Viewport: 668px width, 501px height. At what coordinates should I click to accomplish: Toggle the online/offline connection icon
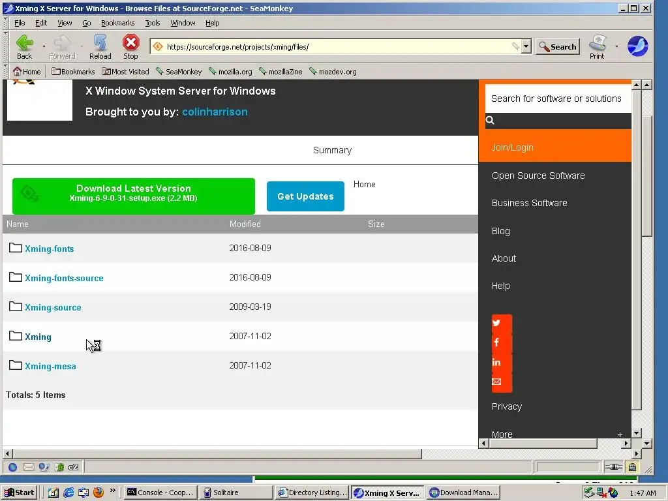point(613,467)
